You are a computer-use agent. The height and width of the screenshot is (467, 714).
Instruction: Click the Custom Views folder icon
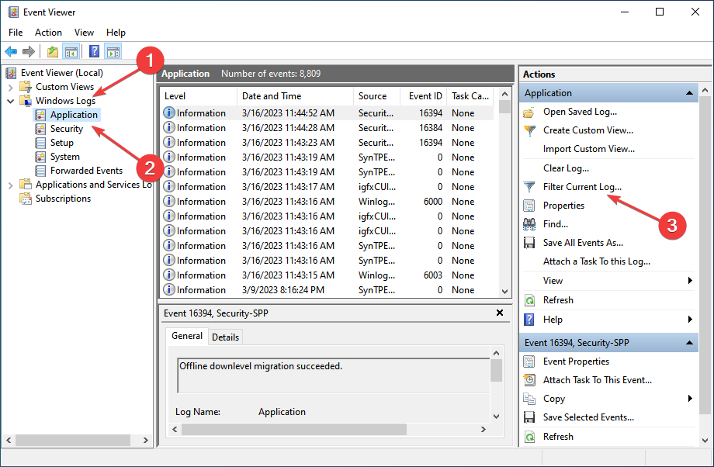click(x=26, y=86)
